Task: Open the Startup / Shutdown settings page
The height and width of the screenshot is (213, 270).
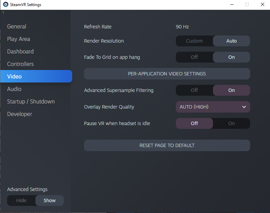Action: (31, 101)
